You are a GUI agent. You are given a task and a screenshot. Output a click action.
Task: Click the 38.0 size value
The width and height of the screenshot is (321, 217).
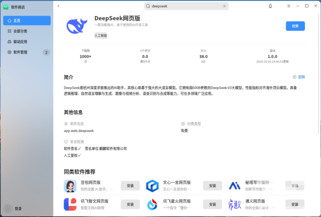click(203, 57)
